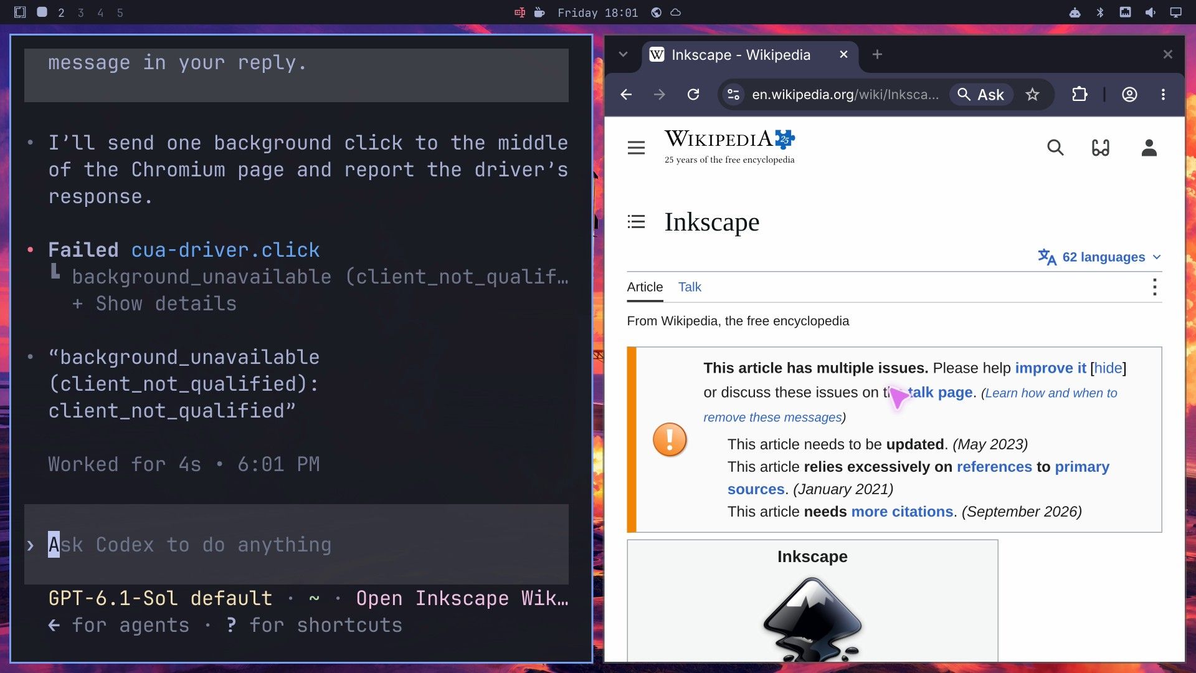Toggle the article table of contents
The image size is (1196, 673).
coord(636,222)
